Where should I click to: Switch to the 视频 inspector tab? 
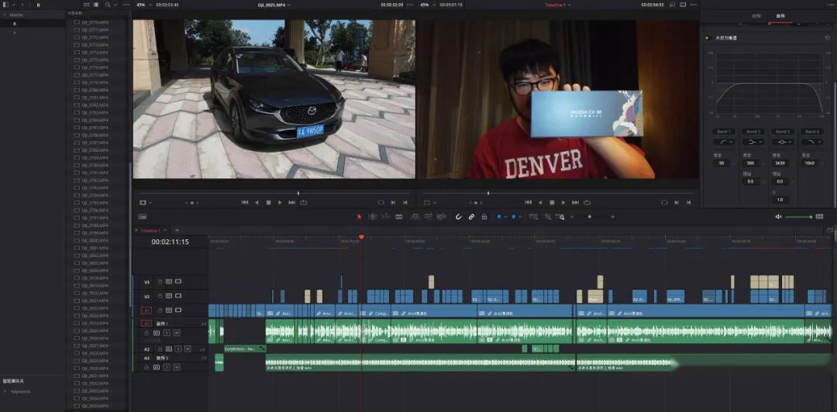756,16
